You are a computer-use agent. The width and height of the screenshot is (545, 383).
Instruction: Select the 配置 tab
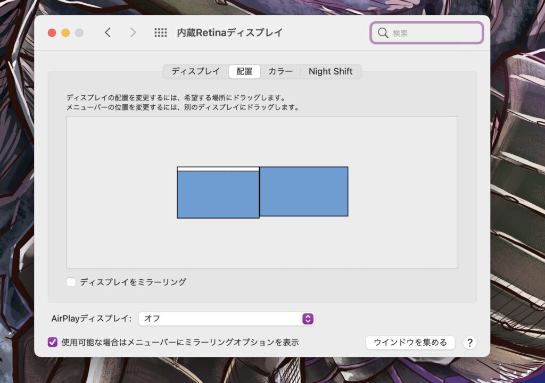(244, 72)
